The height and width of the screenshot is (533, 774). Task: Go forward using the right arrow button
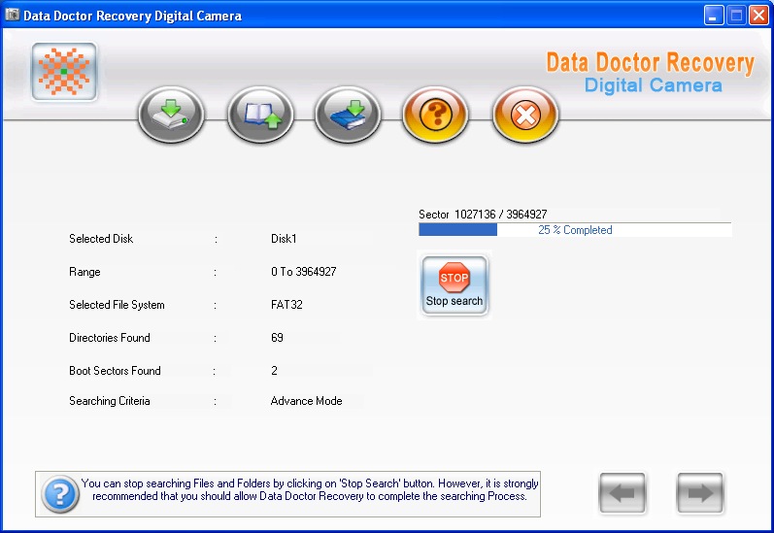coord(700,492)
